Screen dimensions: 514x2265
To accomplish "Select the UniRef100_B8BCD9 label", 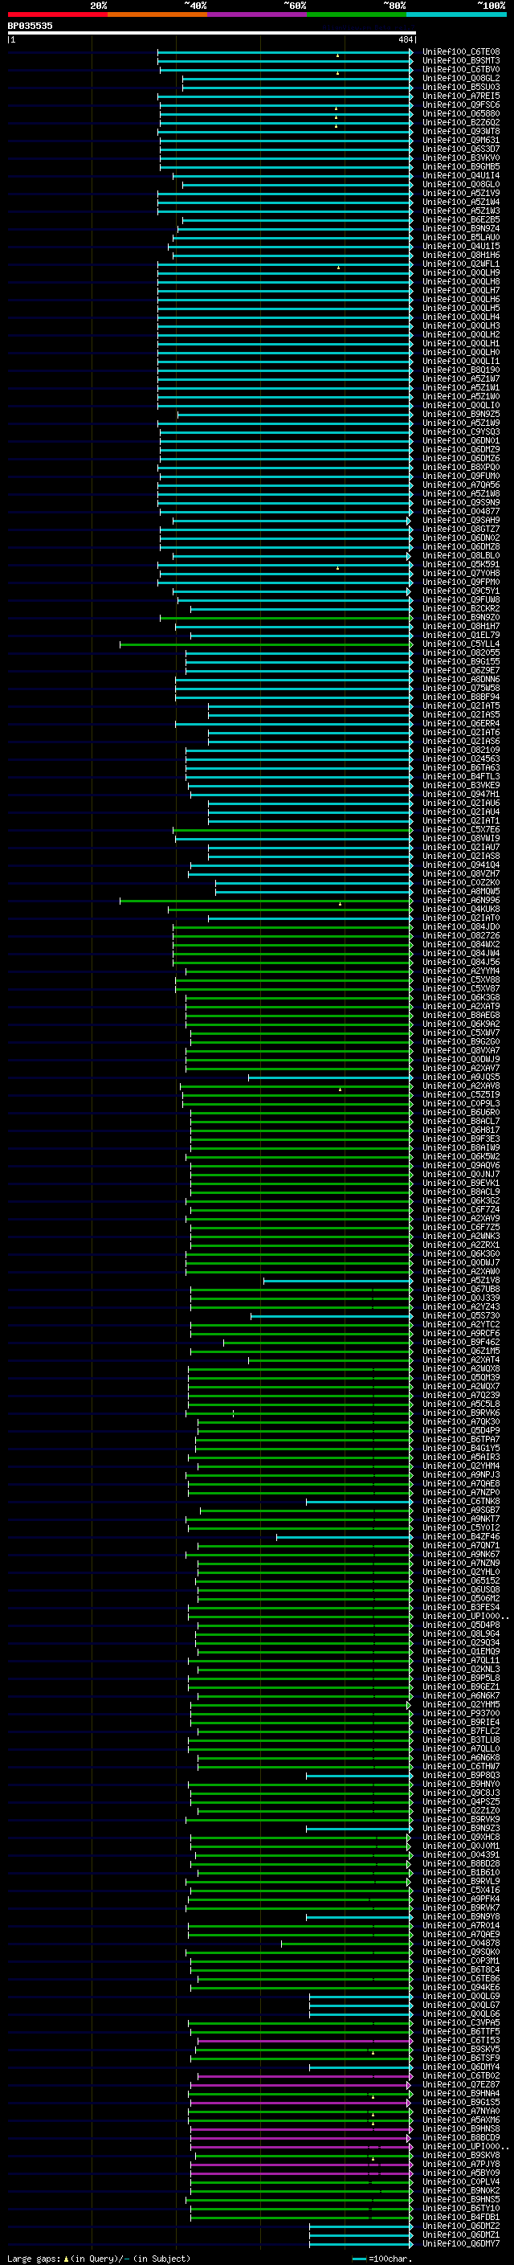I will pos(461,2136).
